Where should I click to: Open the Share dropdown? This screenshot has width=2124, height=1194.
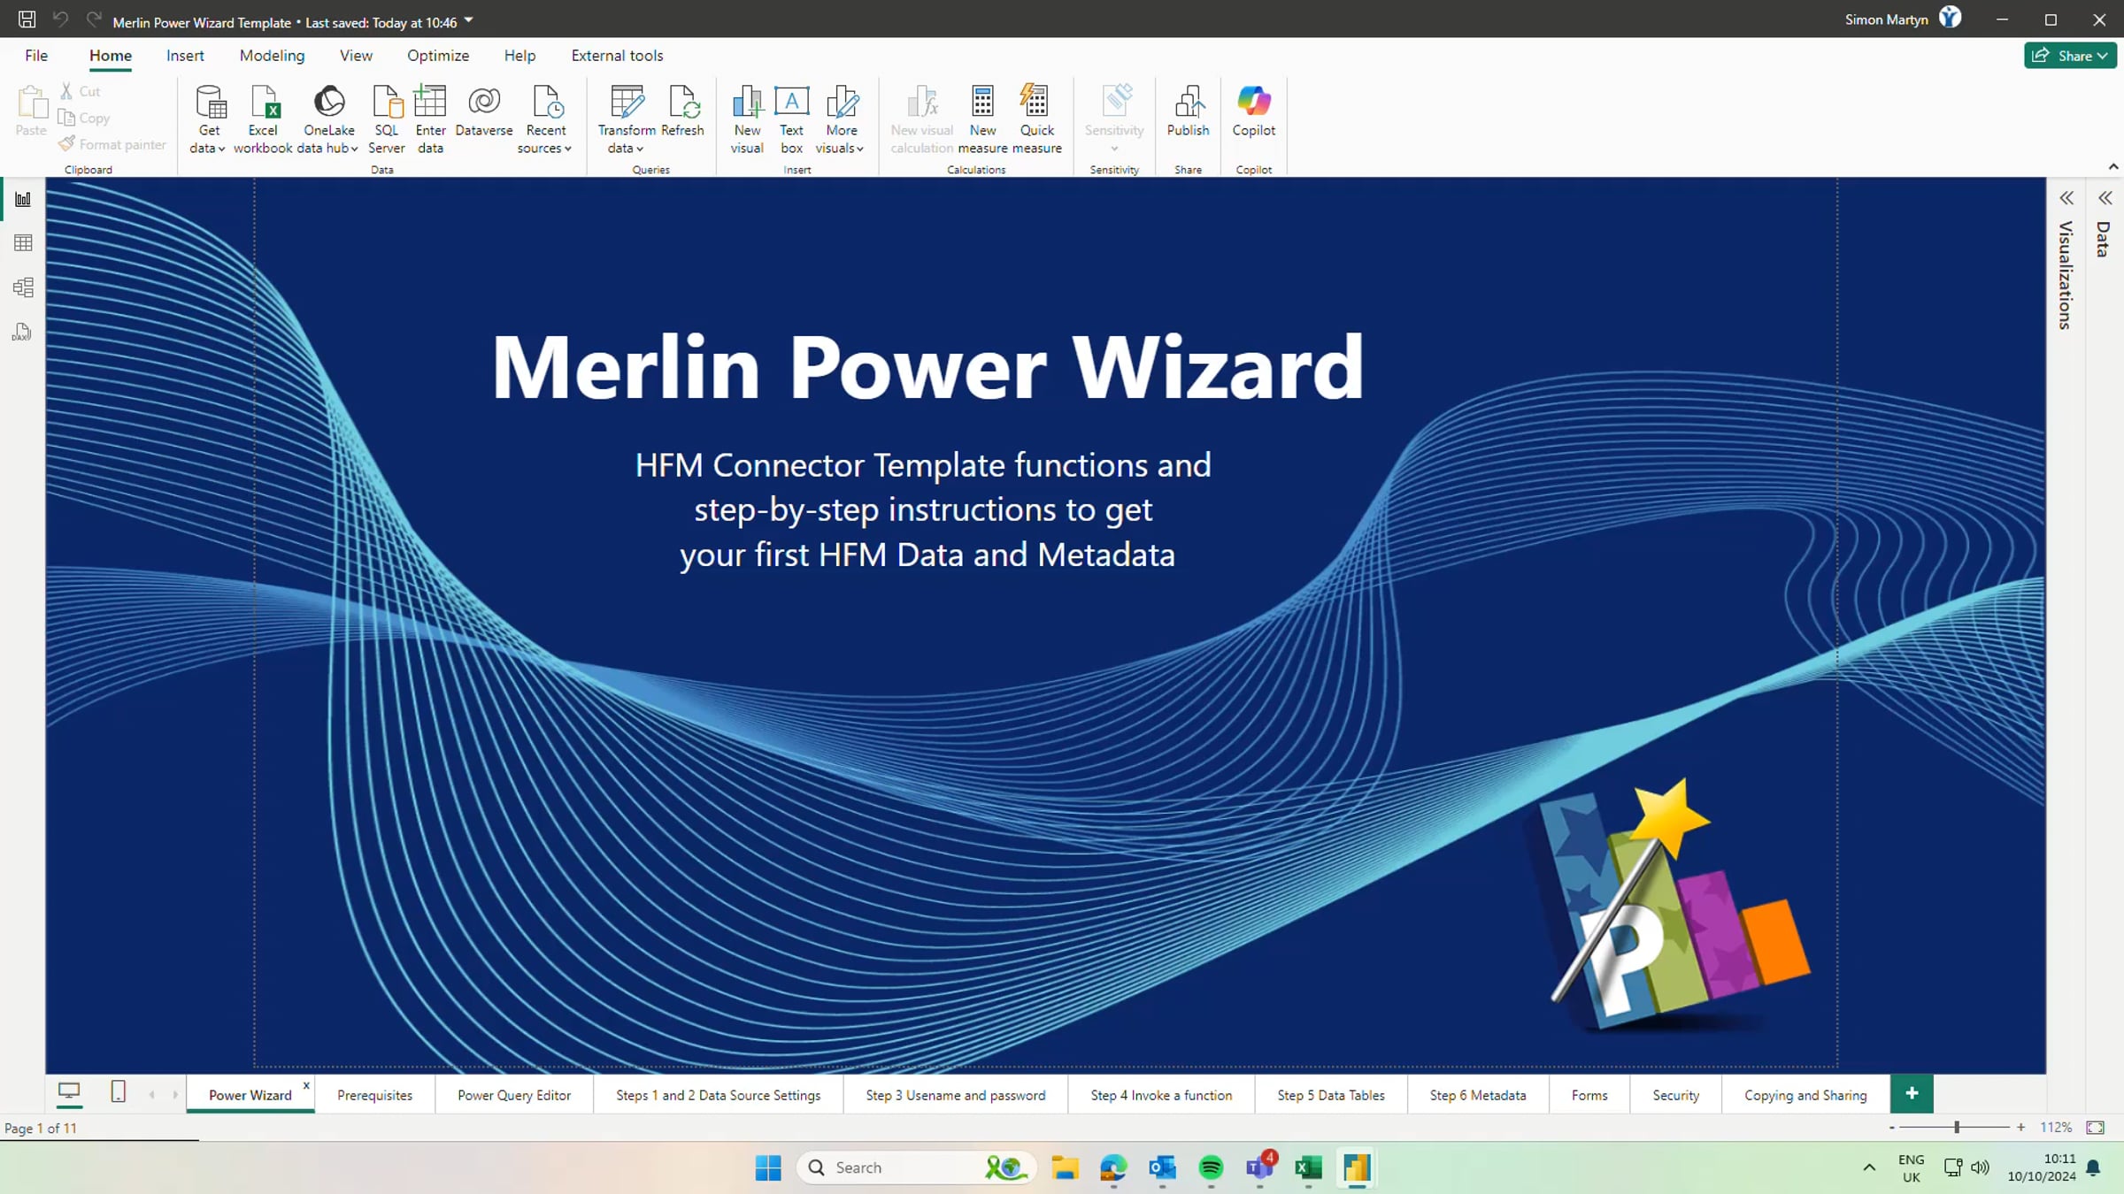coord(2070,56)
